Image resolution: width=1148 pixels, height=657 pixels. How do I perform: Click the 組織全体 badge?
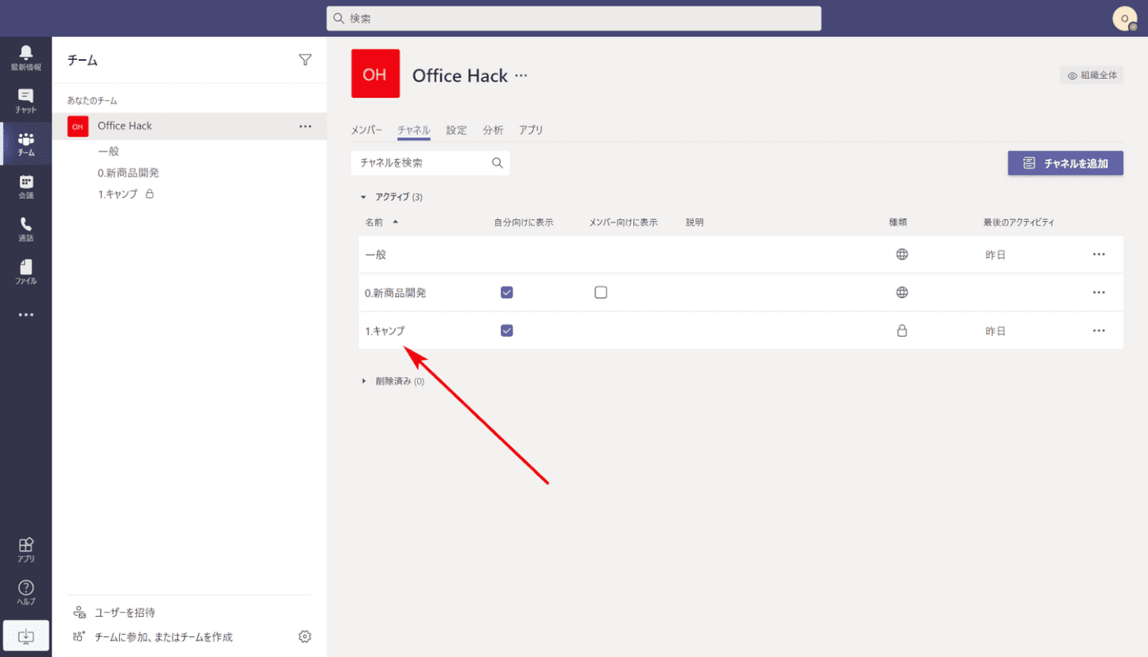pyautogui.click(x=1091, y=75)
